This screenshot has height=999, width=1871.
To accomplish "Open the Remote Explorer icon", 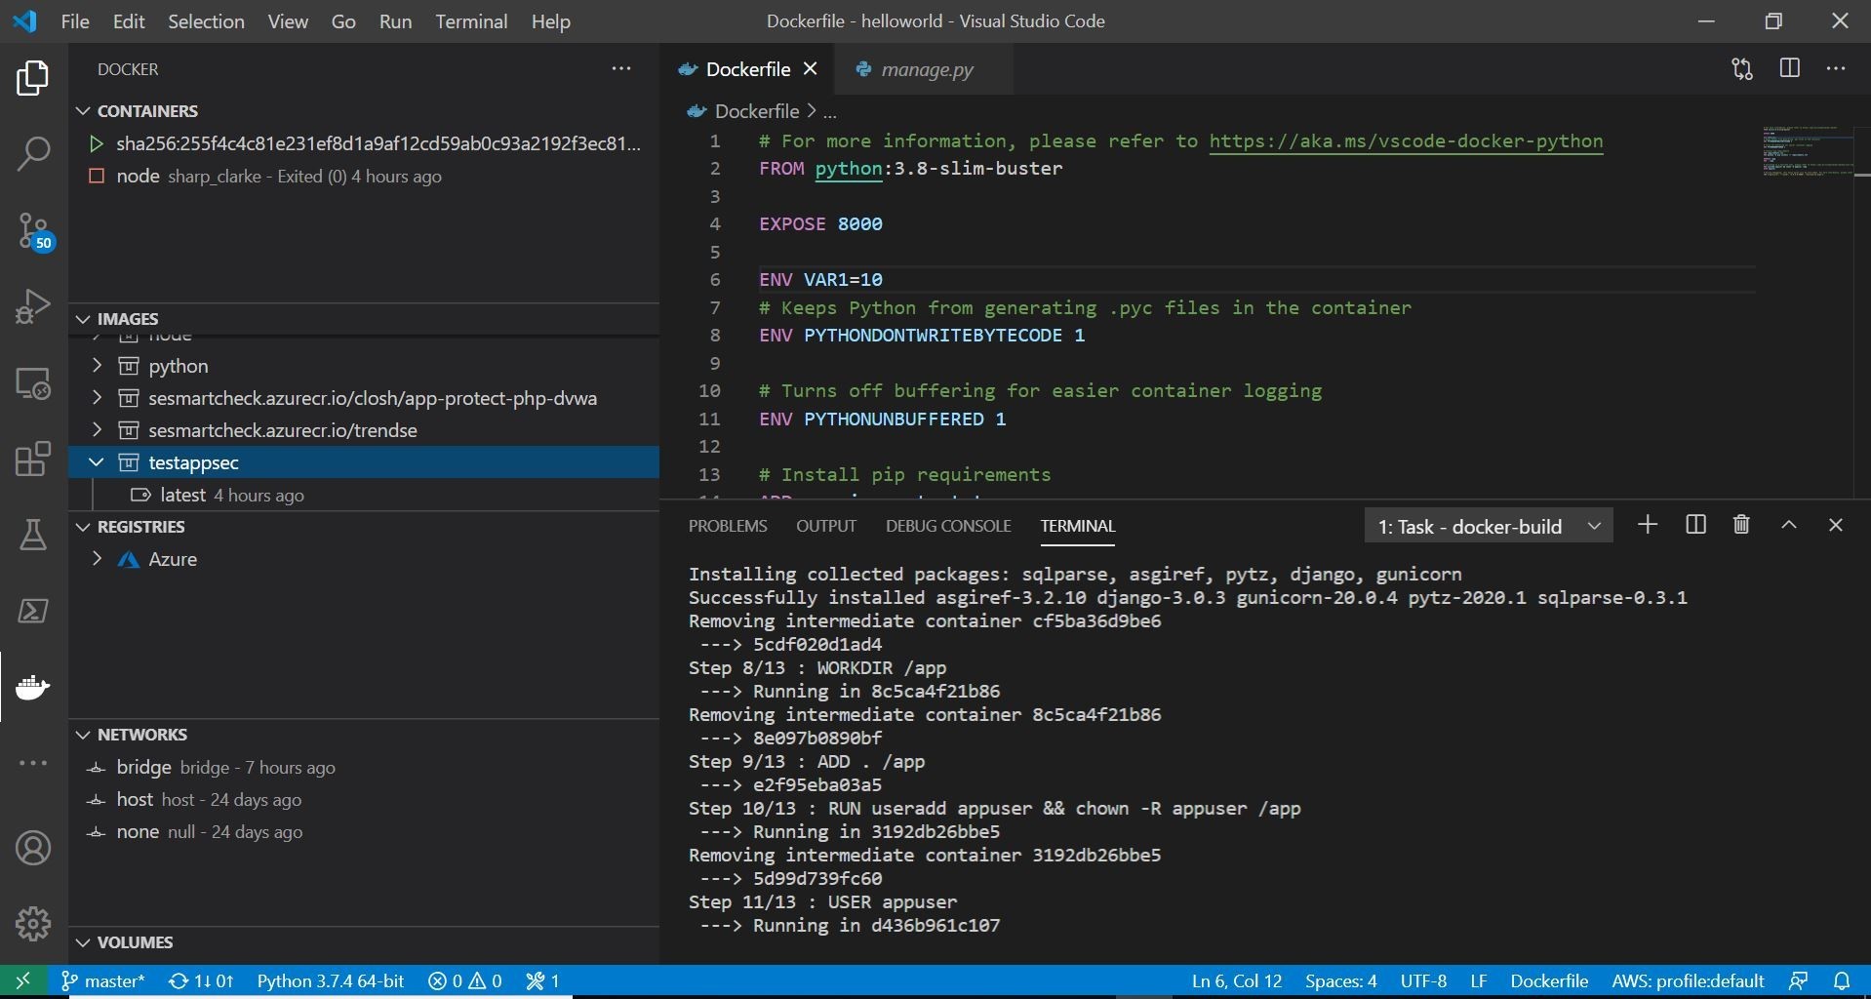I will (x=33, y=382).
